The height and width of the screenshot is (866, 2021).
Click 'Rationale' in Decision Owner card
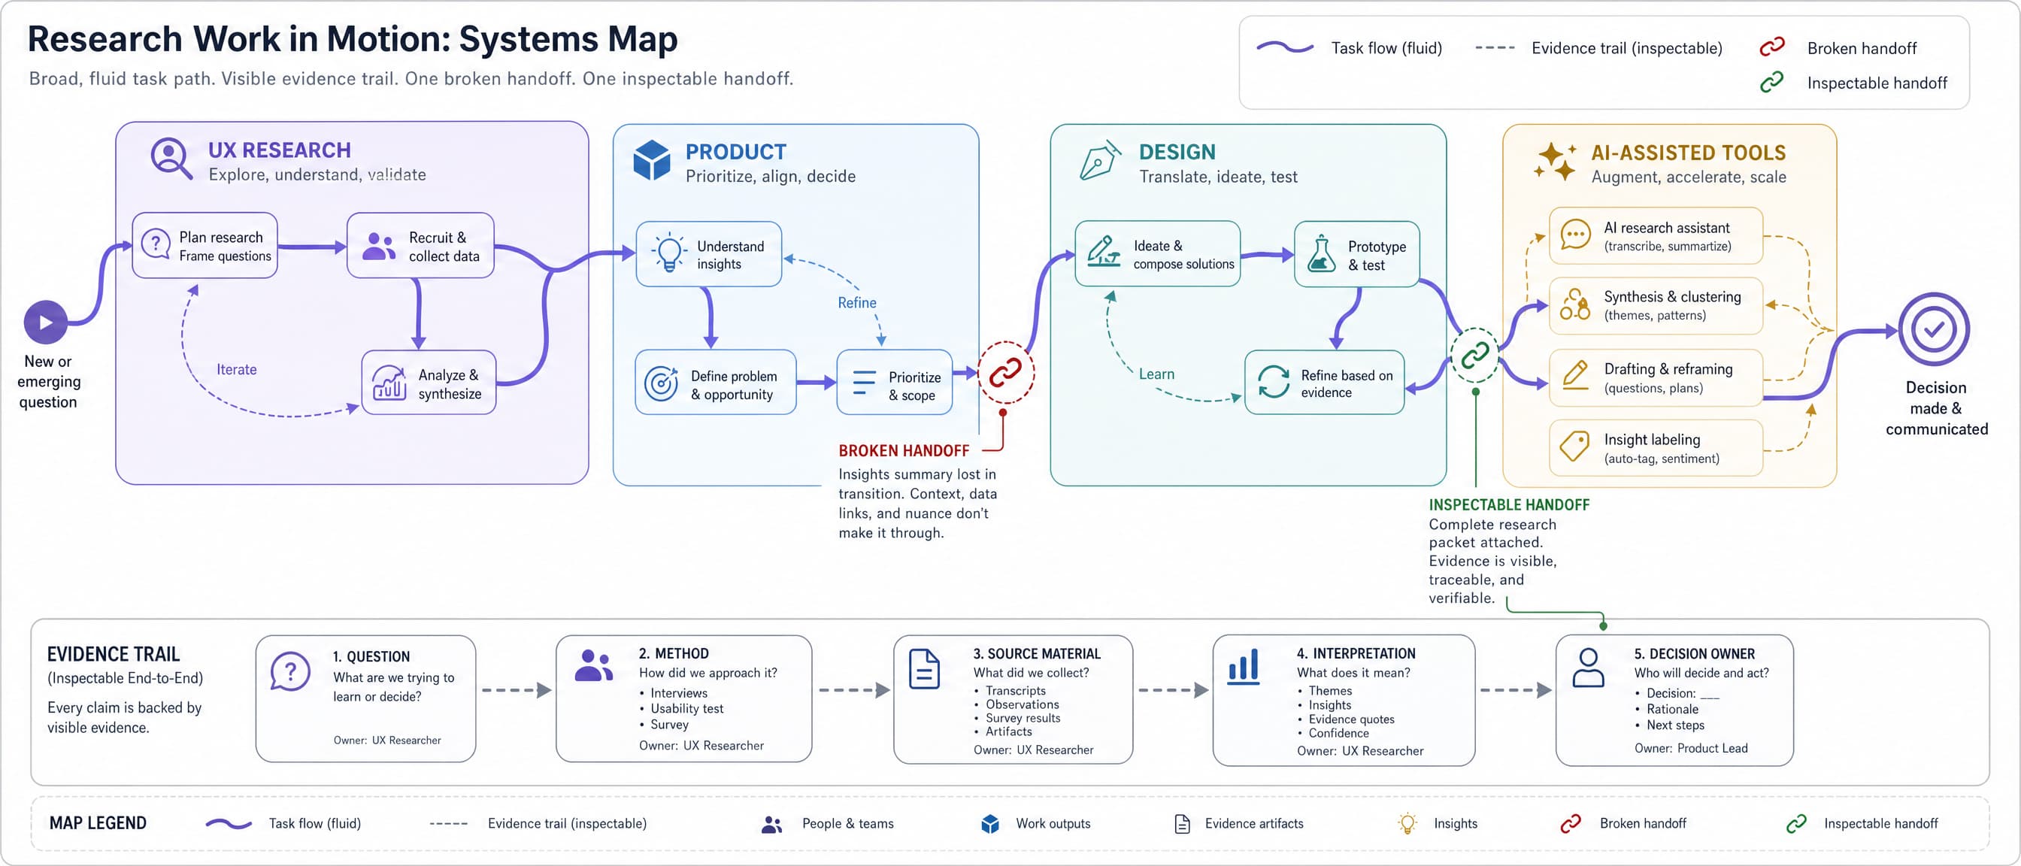(x=1672, y=709)
